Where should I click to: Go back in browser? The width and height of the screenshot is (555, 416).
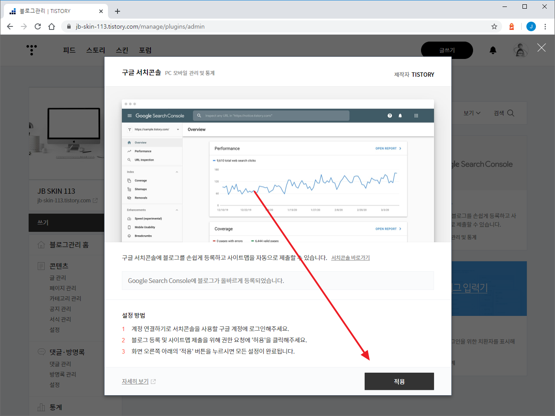pos(10,26)
